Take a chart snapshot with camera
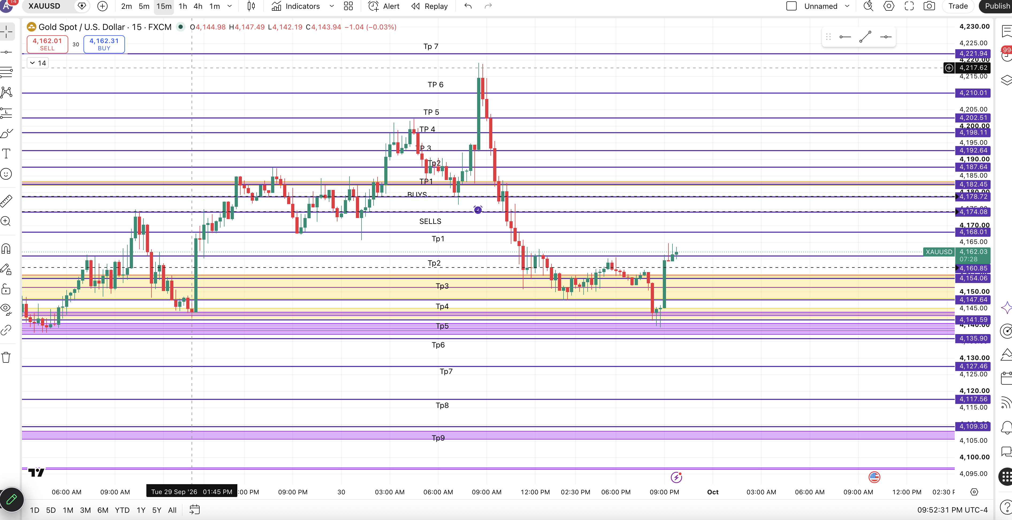This screenshot has height=520, width=1012. [929, 6]
